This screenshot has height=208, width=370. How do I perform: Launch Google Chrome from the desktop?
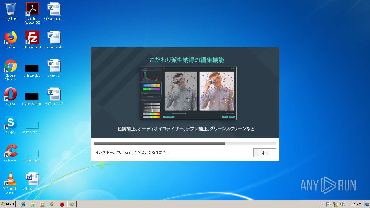coord(10,70)
